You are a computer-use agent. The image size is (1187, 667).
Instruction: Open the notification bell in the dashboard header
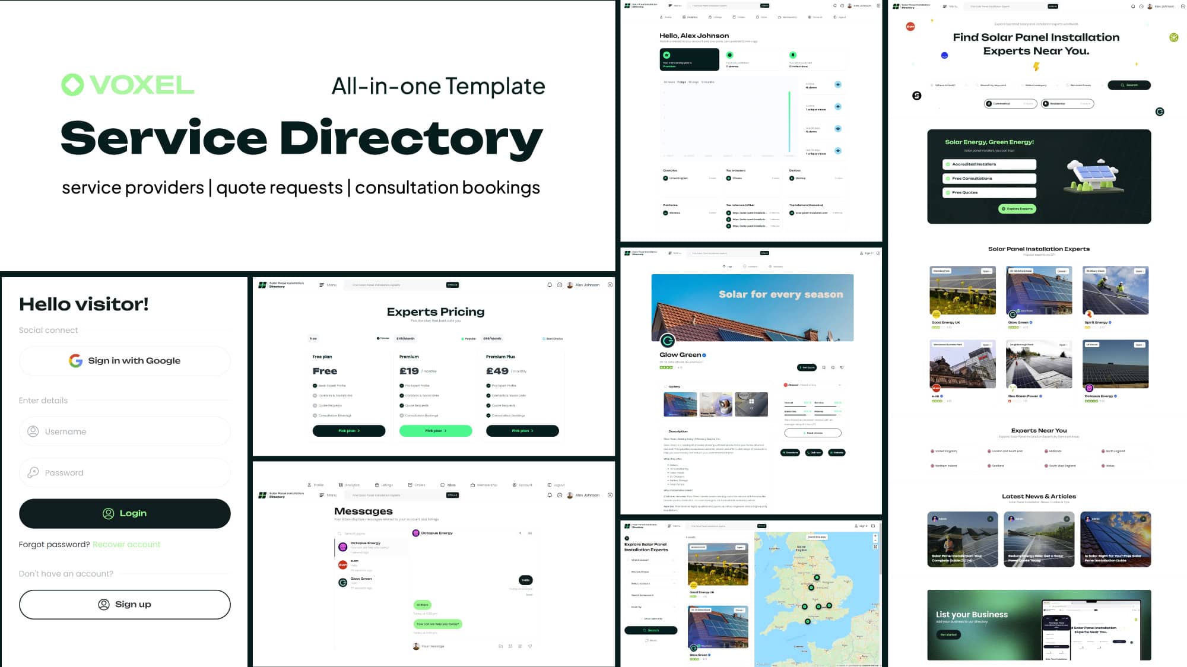pos(834,6)
